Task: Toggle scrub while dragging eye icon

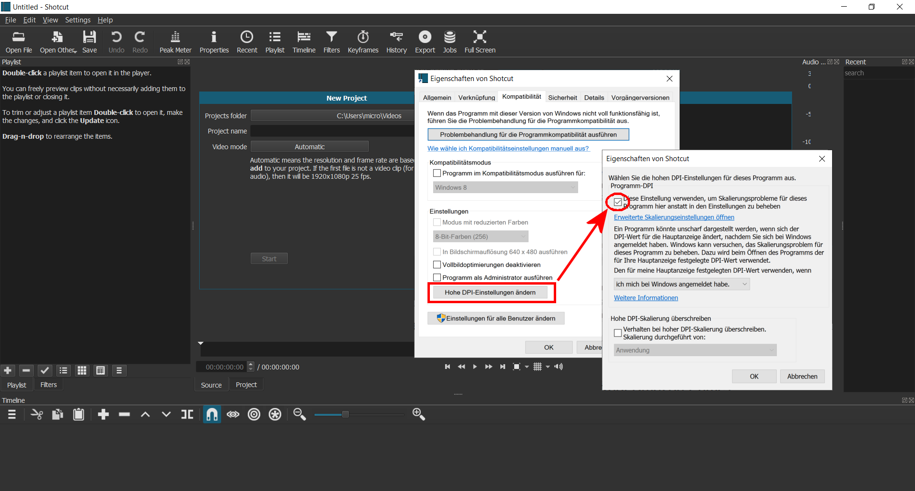Action: (x=233, y=414)
